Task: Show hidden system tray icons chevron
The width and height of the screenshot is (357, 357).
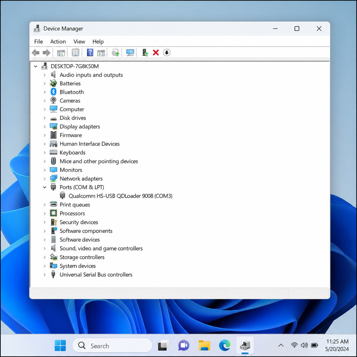Action: [x=281, y=345]
